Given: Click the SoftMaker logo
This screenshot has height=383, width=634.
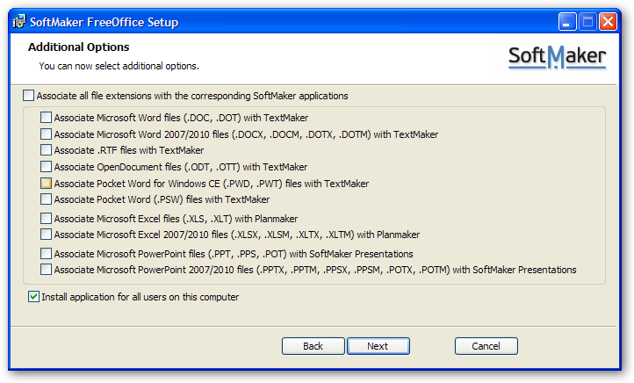Looking at the screenshot, I should tap(557, 57).
